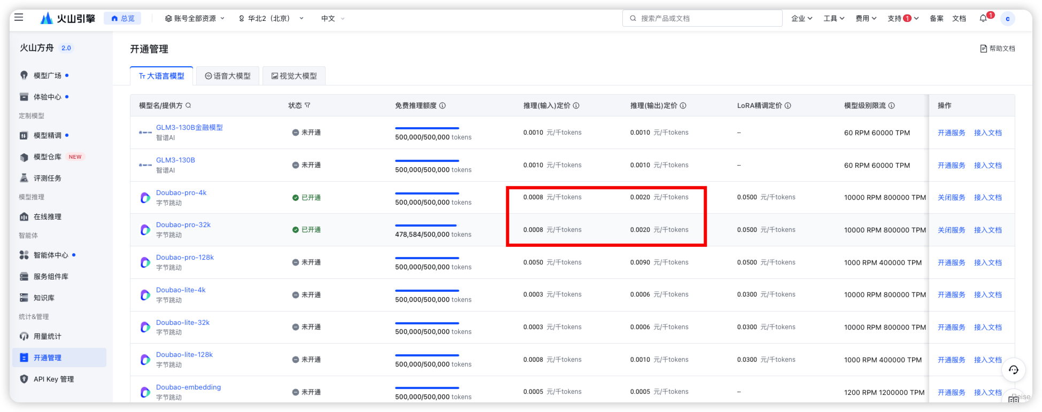
Task: Expand the 账号全部资源 dropdown
Action: [195, 18]
